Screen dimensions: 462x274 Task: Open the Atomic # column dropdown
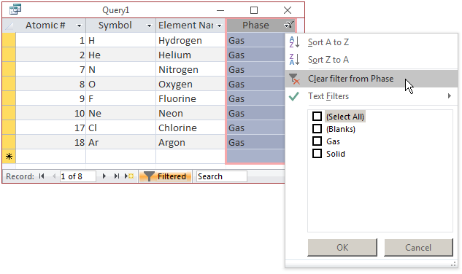[x=79, y=26]
